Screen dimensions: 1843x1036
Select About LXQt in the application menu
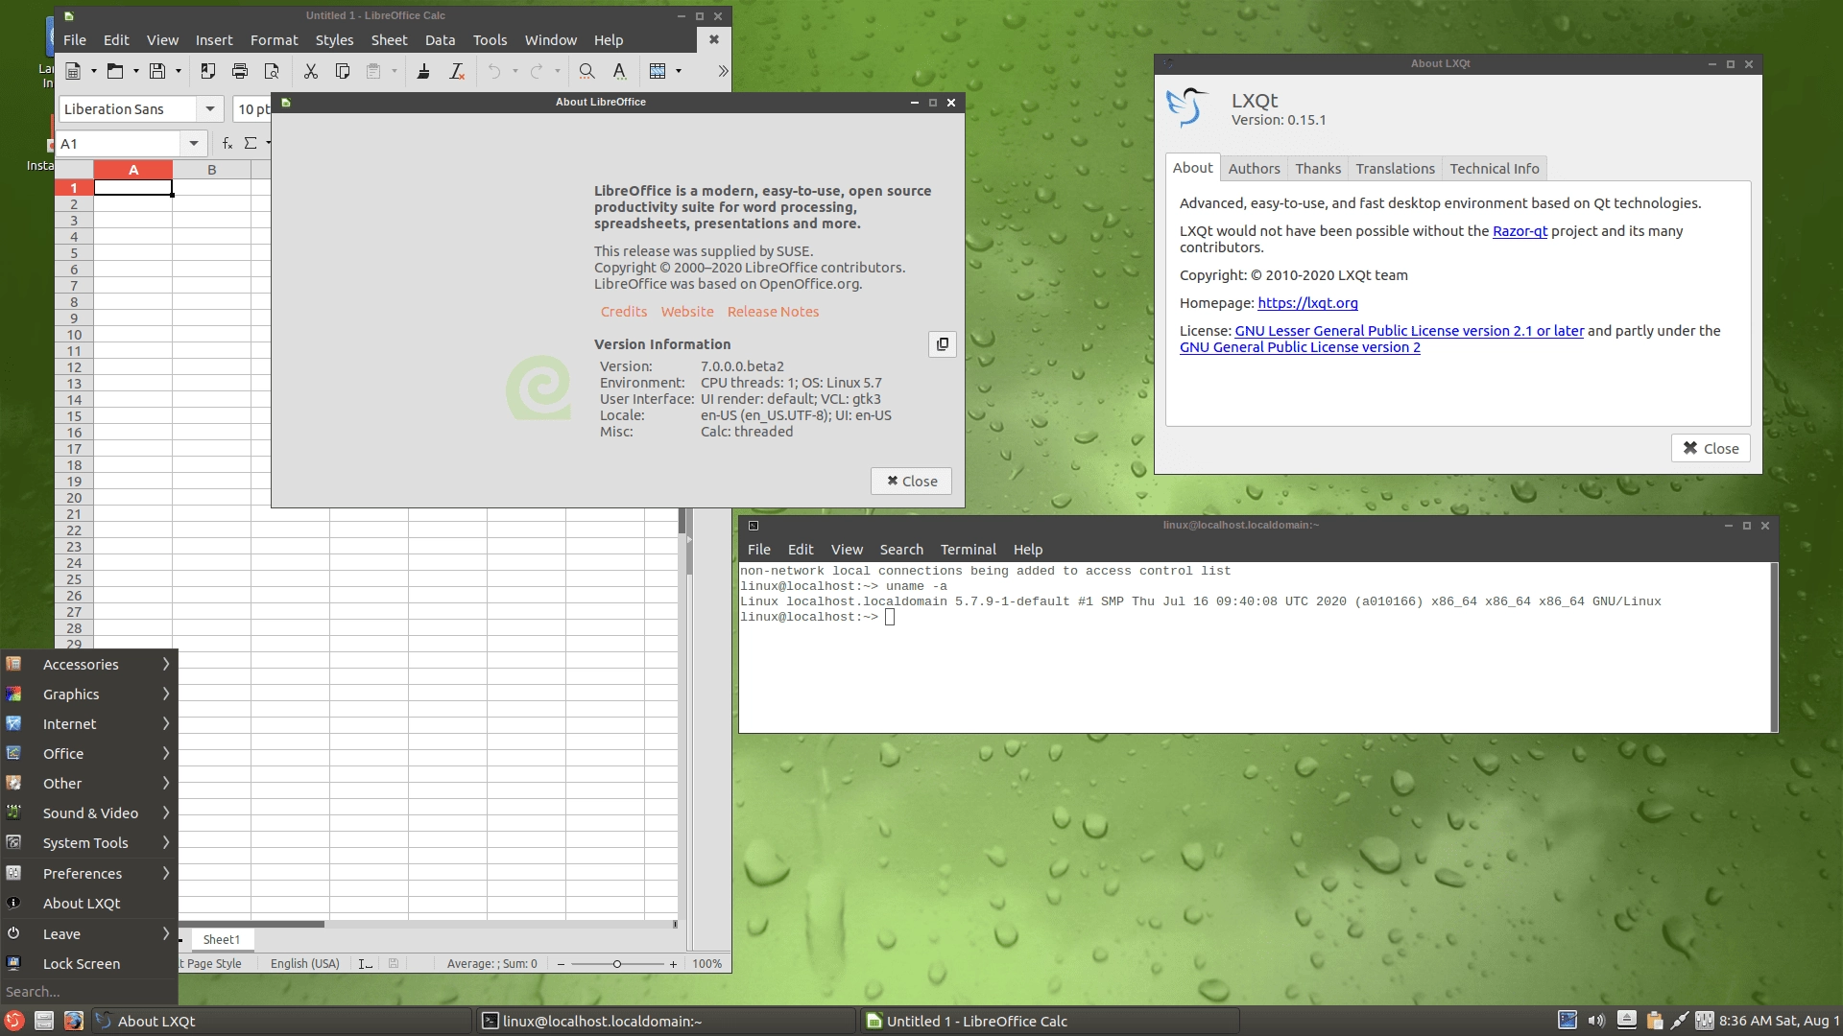[89, 904]
